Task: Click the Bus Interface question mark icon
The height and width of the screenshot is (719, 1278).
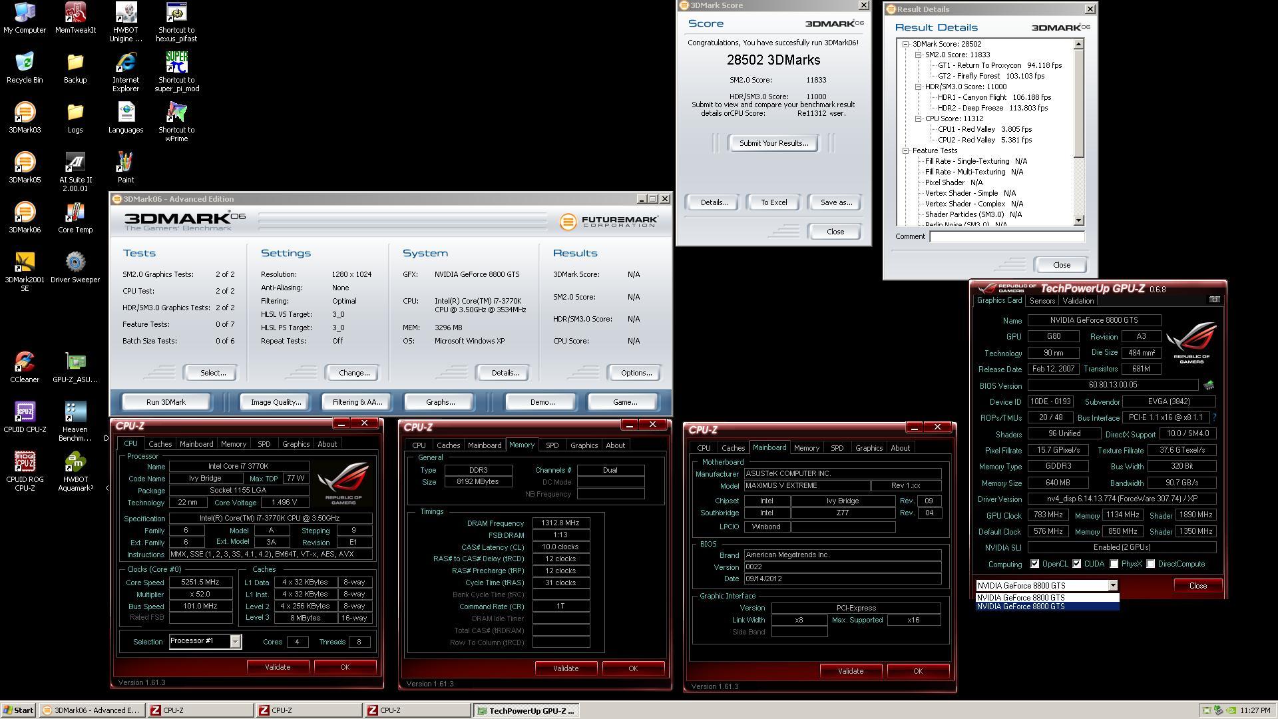Action: 1214,418
